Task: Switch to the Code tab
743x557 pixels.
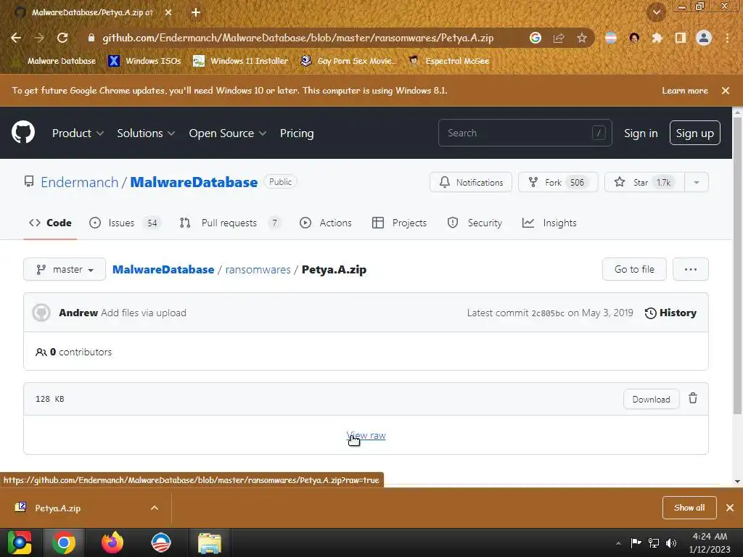Action: (50, 223)
